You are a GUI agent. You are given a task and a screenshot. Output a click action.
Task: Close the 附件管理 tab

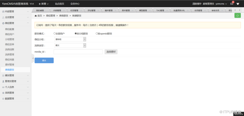click(x=132, y=11)
